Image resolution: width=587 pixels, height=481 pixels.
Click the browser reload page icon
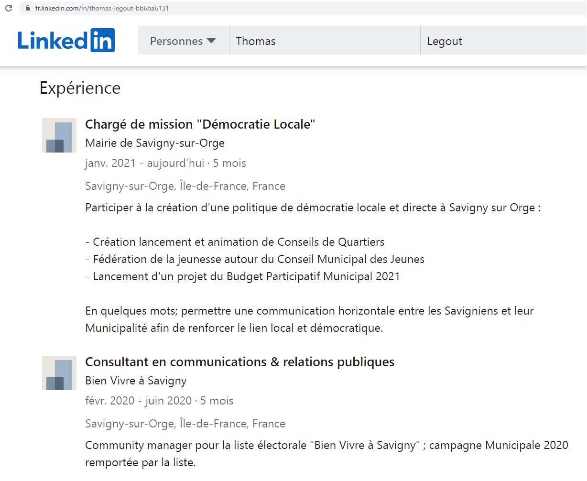8,8
